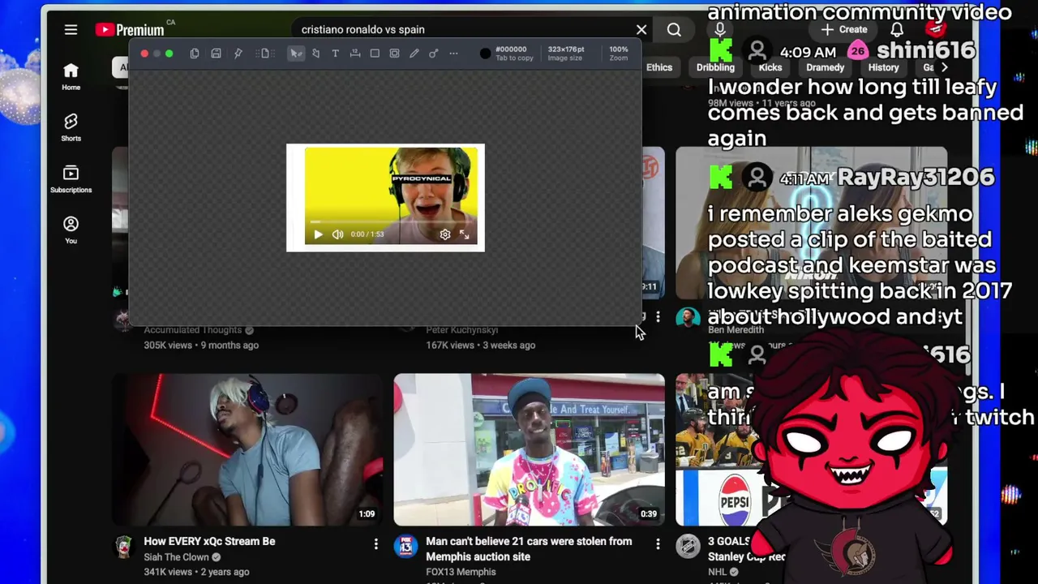Click the black color swatch
The width and height of the screenshot is (1038, 584).
[x=485, y=54]
